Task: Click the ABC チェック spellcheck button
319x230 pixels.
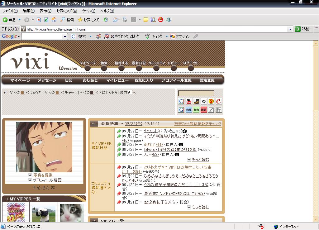Action: [x=154, y=36]
